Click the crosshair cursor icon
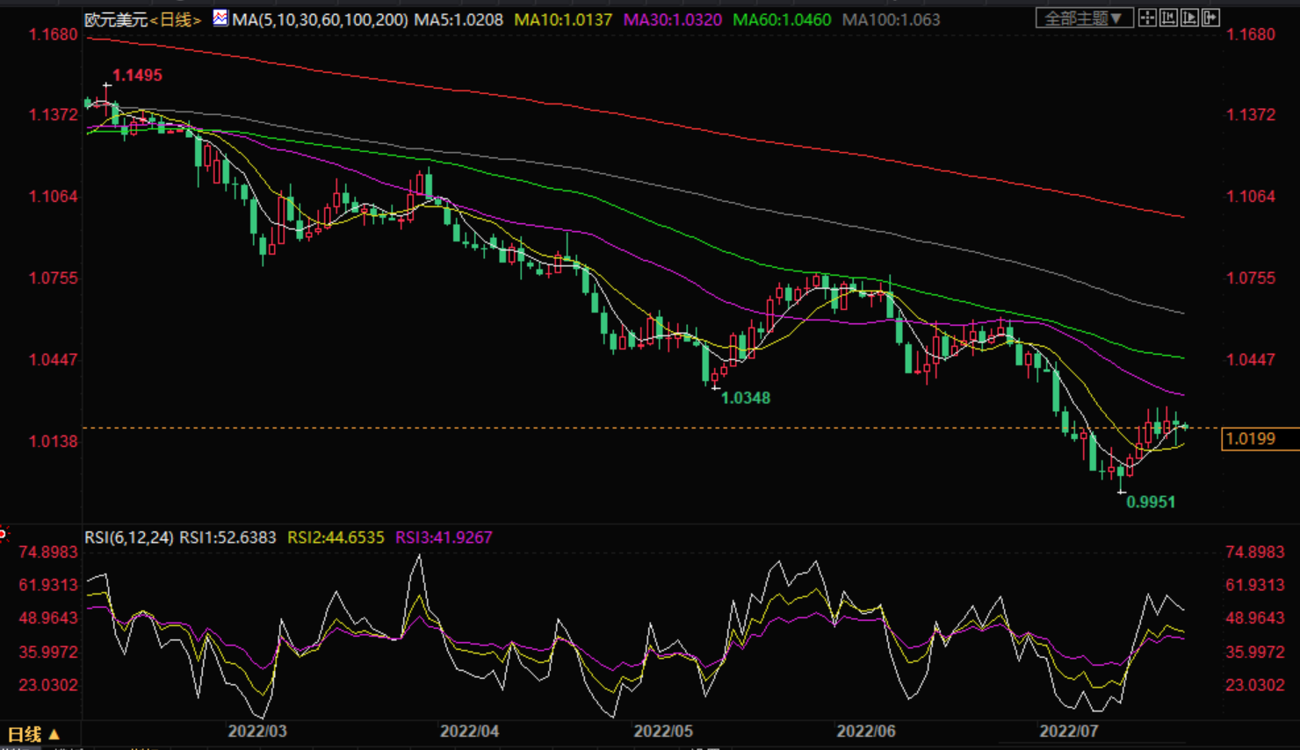 coord(1147,18)
